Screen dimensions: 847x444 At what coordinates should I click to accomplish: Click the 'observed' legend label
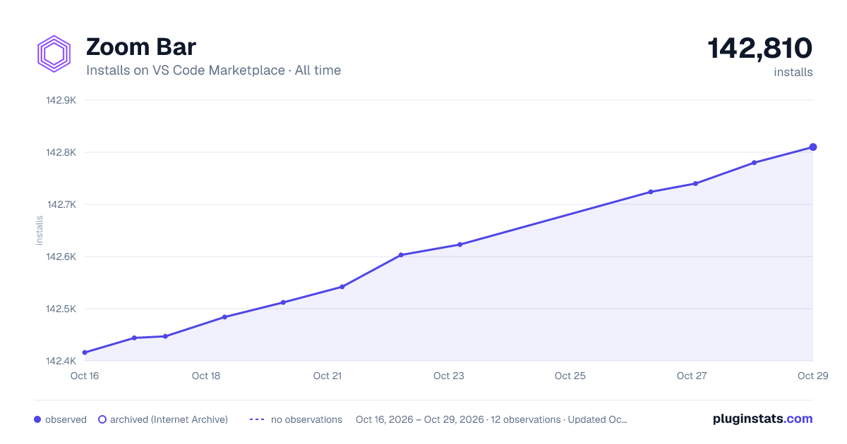(66, 419)
